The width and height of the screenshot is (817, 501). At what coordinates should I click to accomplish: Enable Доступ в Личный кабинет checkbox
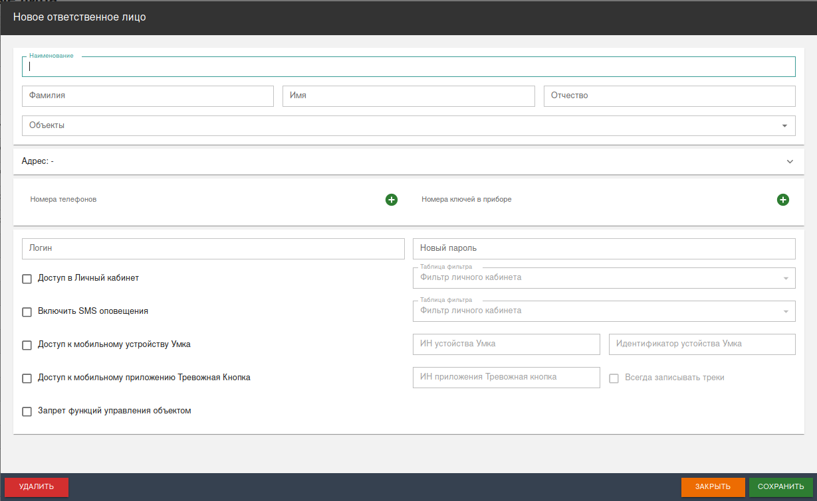point(27,279)
